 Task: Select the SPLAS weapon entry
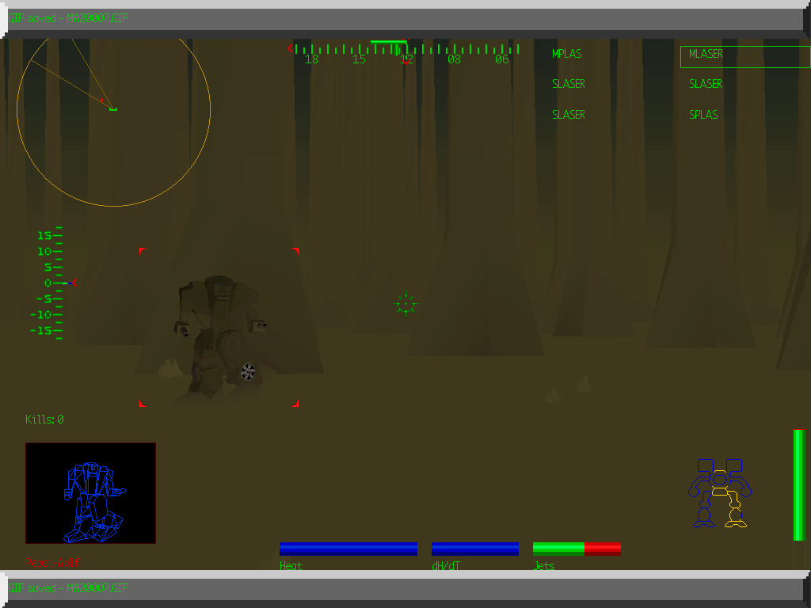pyautogui.click(x=703, y=114)
